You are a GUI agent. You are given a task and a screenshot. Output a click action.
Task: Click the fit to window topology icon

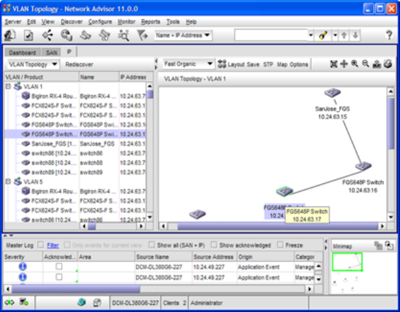[x=334, y=64]
